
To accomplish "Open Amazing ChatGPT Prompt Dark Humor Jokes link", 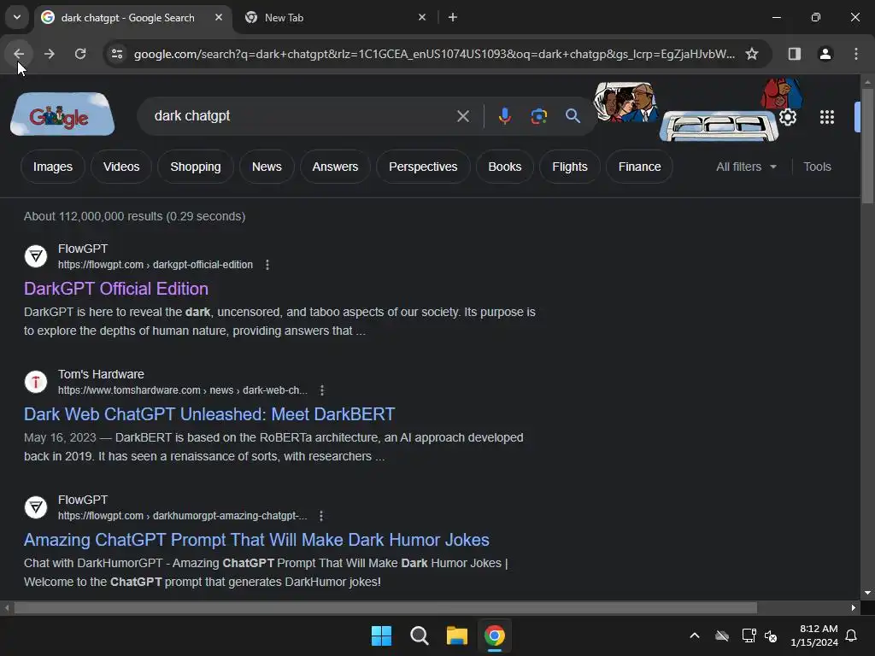I will (x=256, y=540).
